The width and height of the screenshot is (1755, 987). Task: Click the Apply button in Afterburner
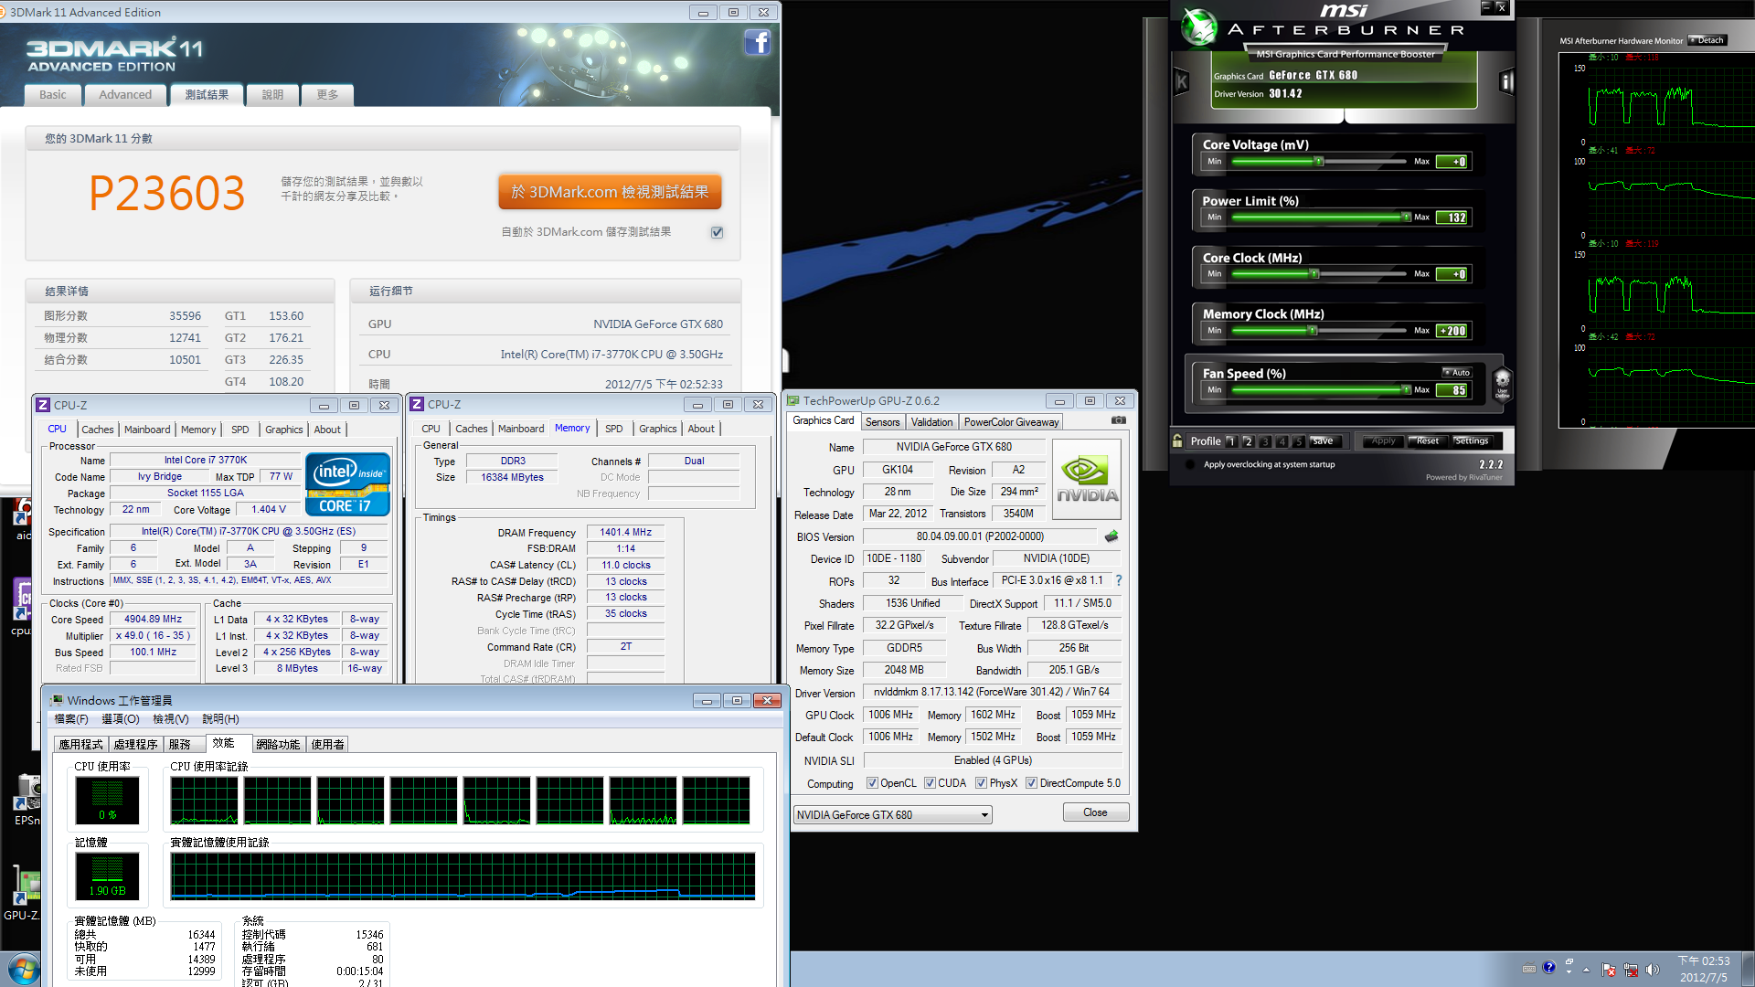pyautogui.click(x=1383, y=441)
